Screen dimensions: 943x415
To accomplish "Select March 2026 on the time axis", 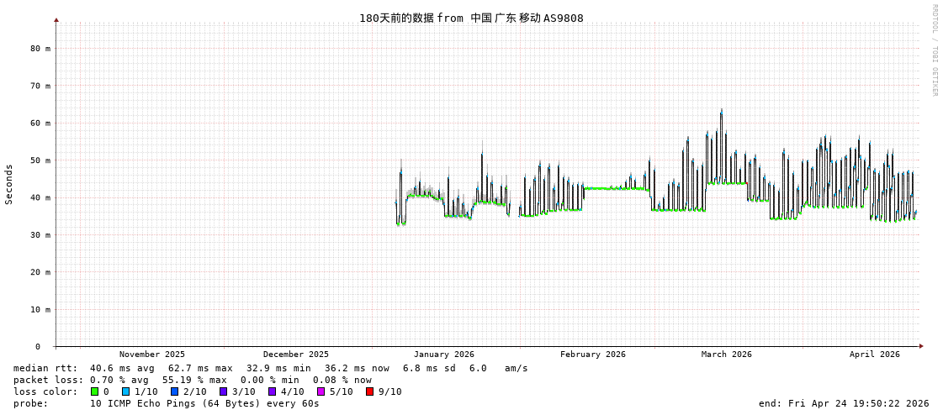I will [727, 355].
